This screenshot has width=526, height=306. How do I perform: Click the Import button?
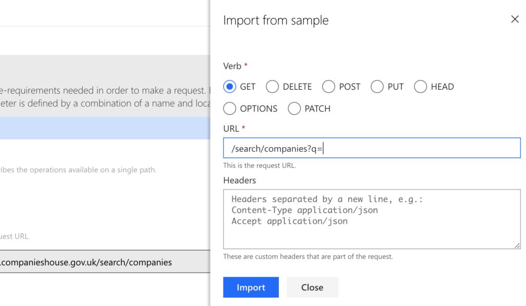click(x=251, y=287)
